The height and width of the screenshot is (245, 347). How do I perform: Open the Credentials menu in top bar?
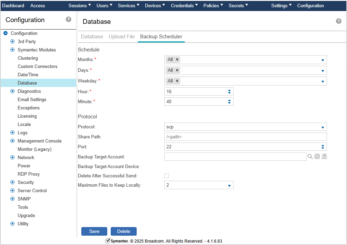184,6
